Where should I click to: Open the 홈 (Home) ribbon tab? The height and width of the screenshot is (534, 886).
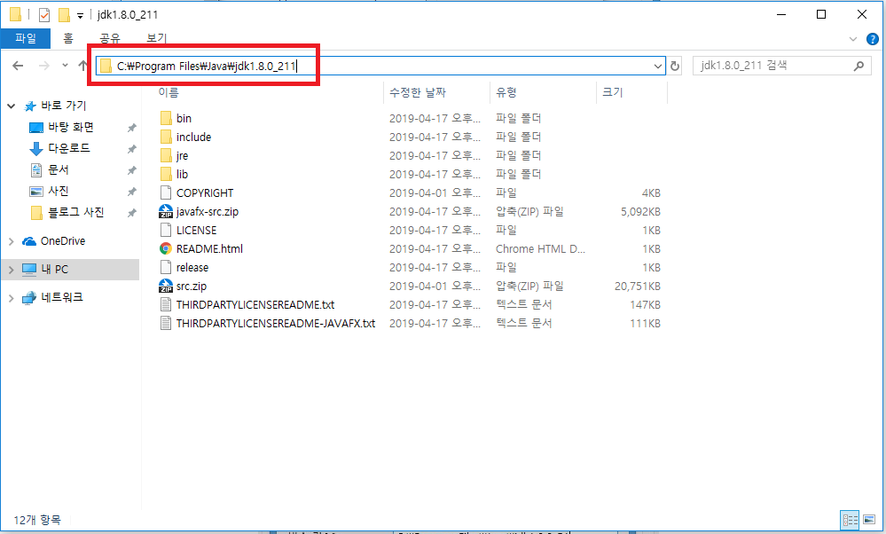click(x=68, y=38)
